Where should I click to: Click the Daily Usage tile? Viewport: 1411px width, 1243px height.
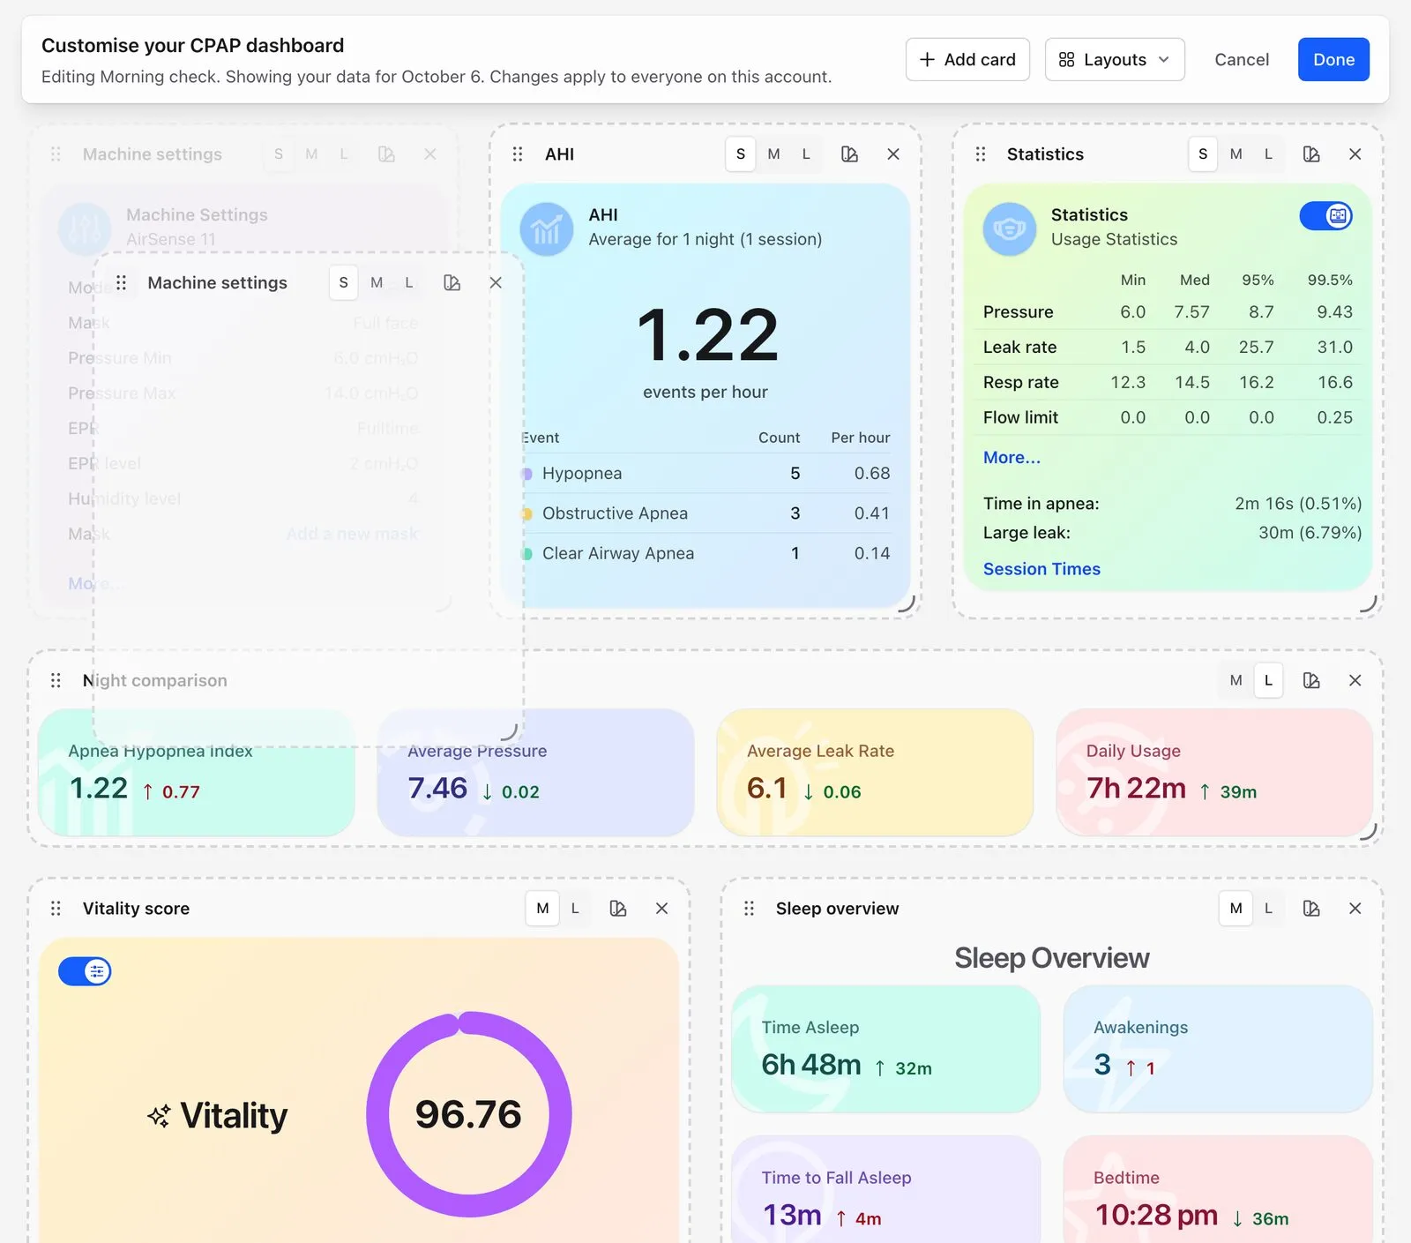[x=1213, y=773]
